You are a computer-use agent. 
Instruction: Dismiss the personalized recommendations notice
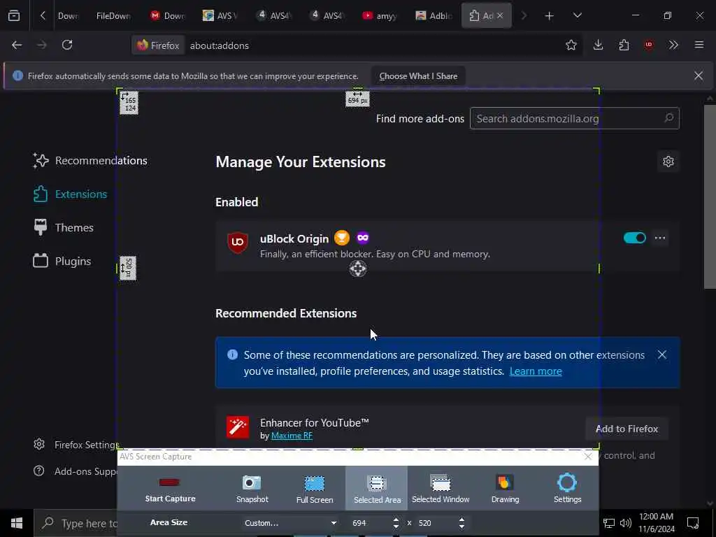pos(662,355)
